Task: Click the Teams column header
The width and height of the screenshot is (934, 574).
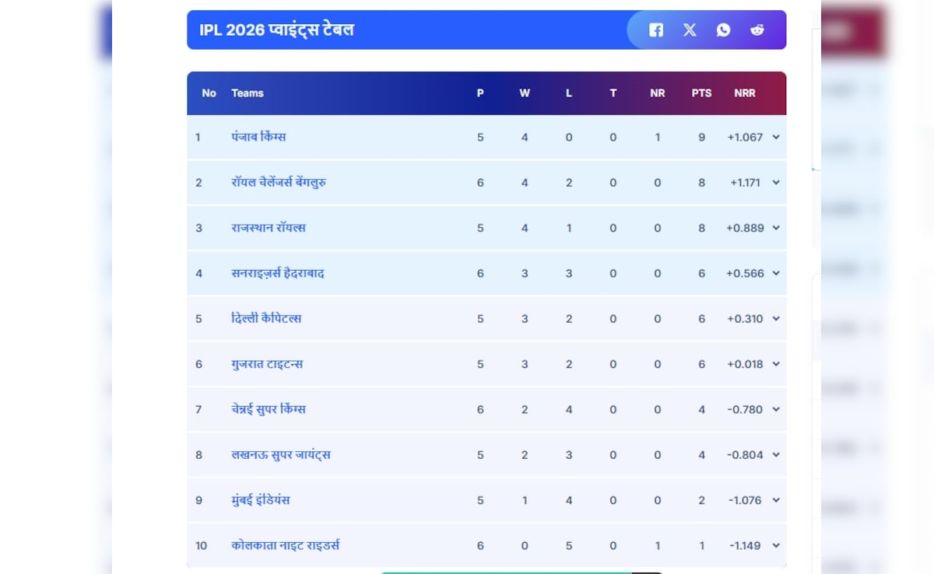Action: tap(248, 93)
